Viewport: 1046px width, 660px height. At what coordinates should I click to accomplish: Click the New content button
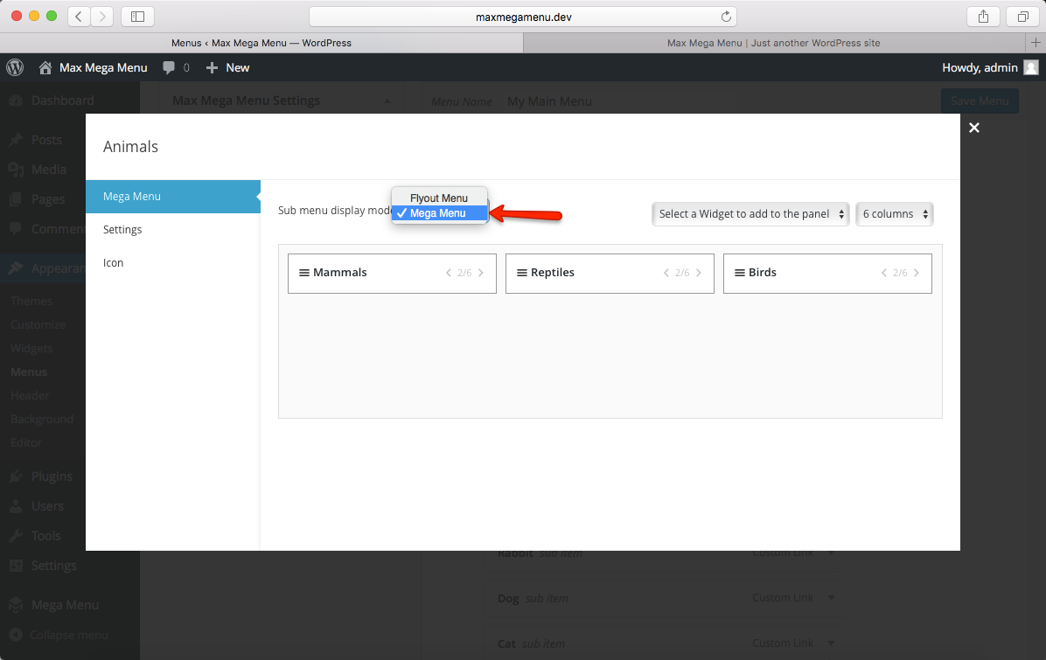pos(227,67)
